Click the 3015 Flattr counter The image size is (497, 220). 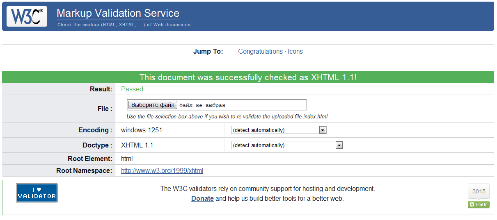pyautogui.click(x=479, y=191)
